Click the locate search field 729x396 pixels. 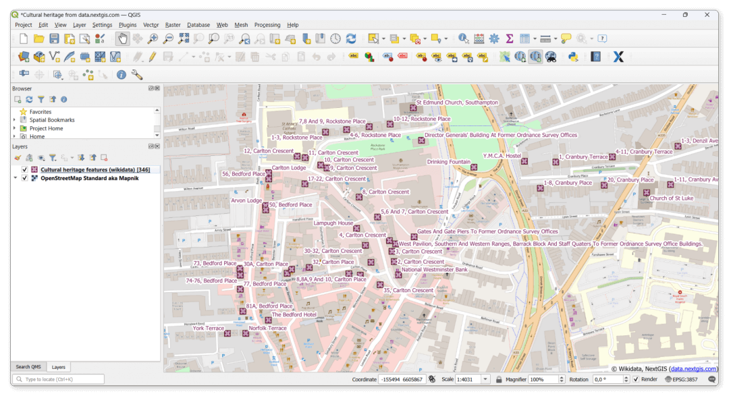[57, 379]
